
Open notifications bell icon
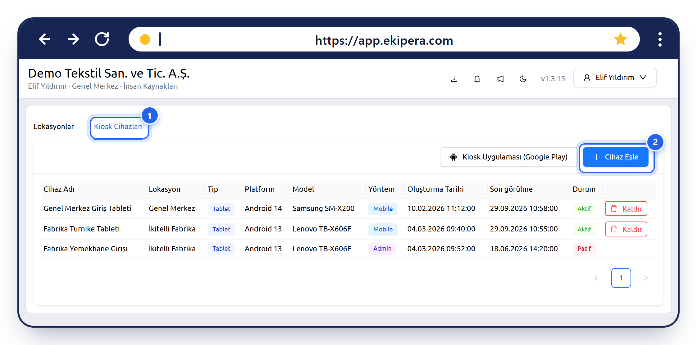[x=477, y=79]
